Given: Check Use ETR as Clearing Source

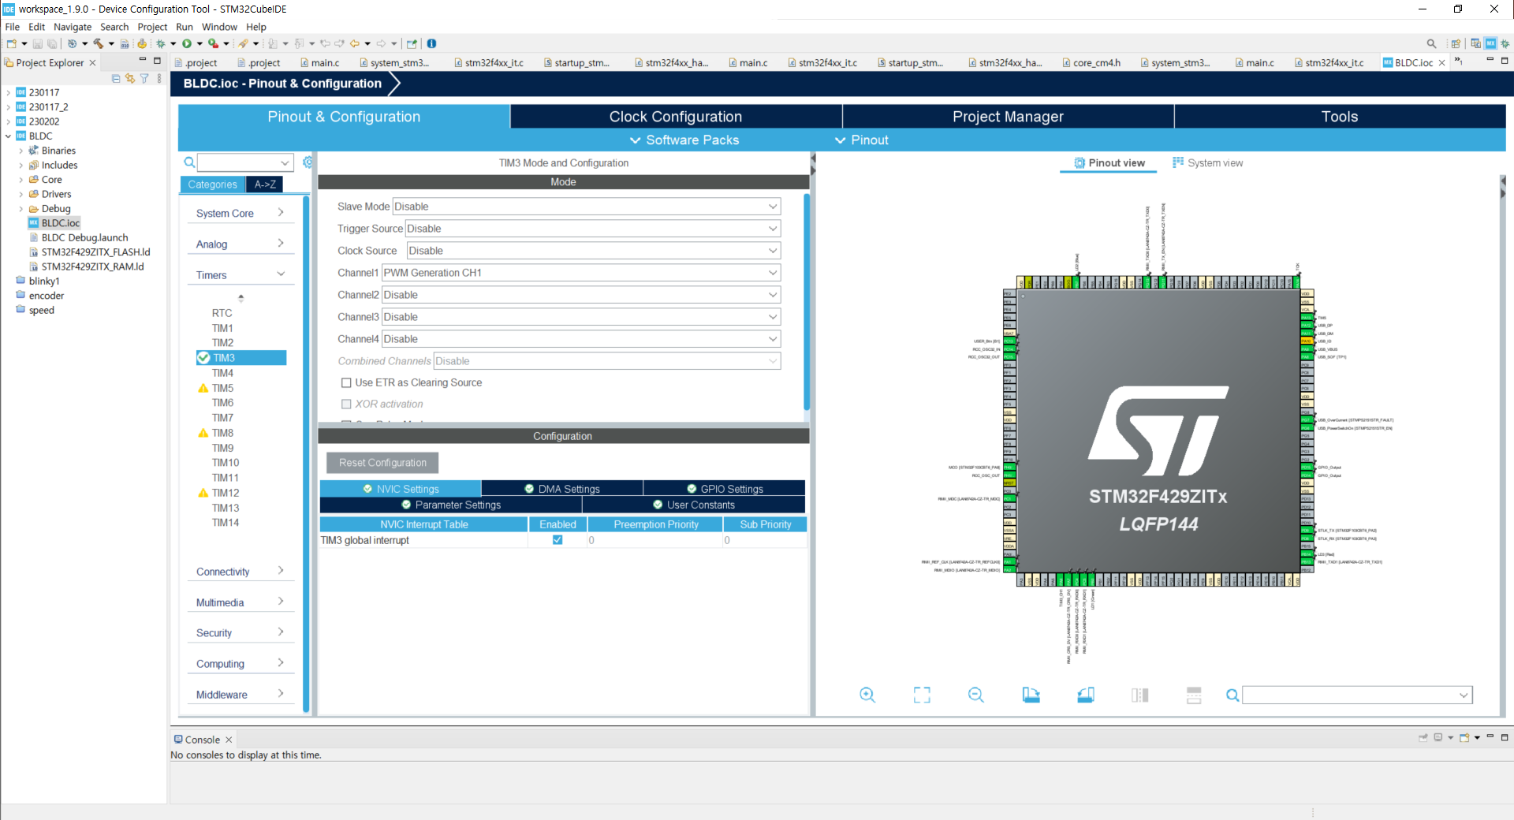Looking at the screenshot, I should (x=345, y=382).
